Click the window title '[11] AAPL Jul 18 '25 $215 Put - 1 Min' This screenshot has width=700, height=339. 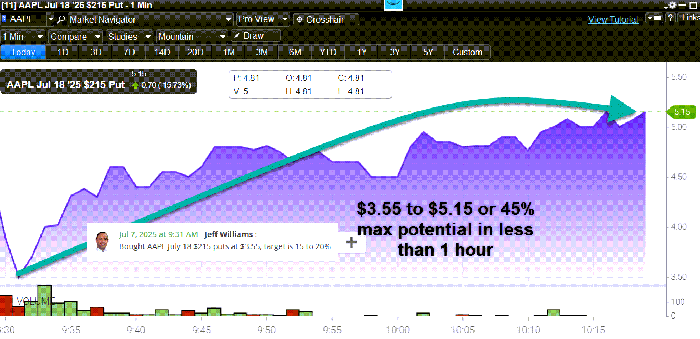click(77, 5)
